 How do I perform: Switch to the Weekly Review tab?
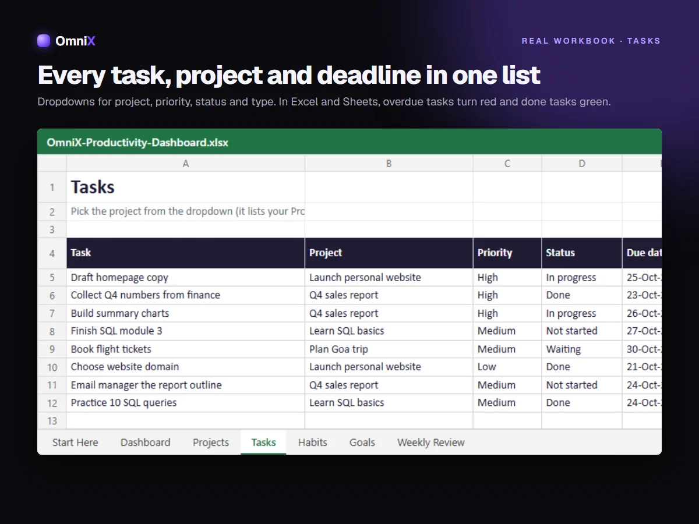click(430, 442)
